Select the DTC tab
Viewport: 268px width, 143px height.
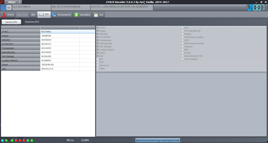tap(44, 15)
